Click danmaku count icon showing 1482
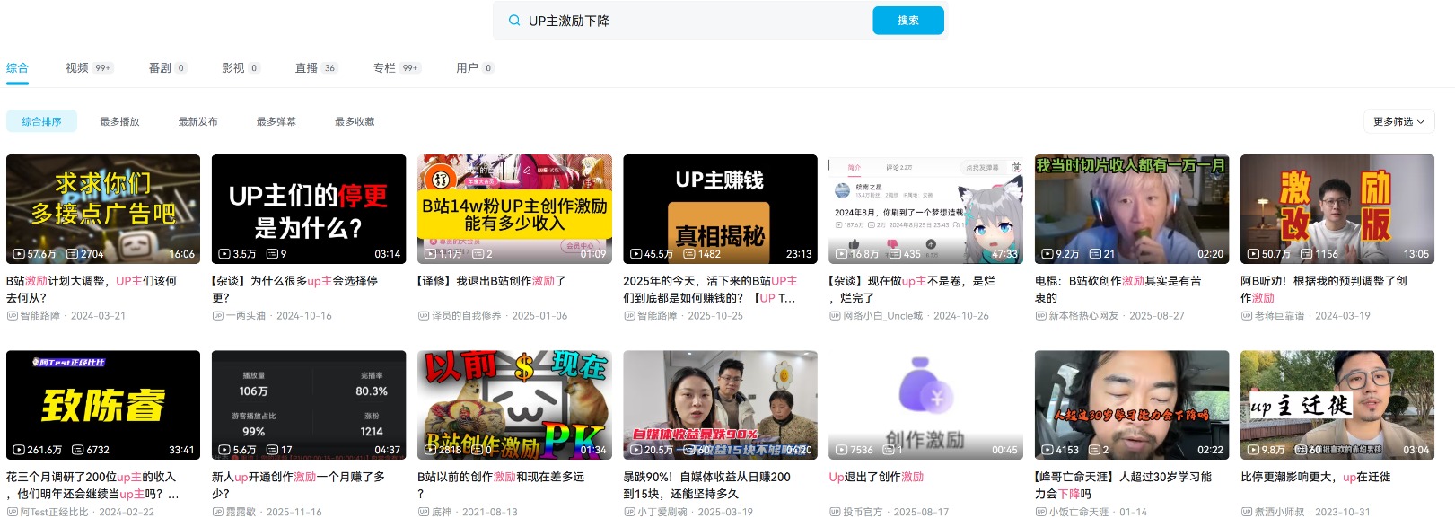This screenshot has height=527, width=1455. tap(689, 254)
